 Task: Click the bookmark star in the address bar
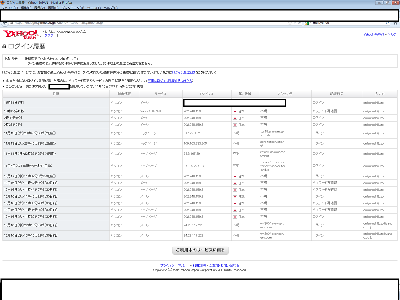[x=290, y=23]
